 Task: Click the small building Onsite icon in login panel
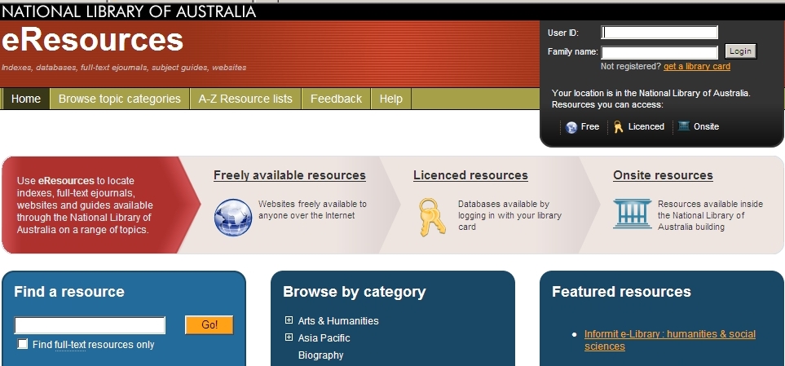pyautogui.click(x=683, y=126)
